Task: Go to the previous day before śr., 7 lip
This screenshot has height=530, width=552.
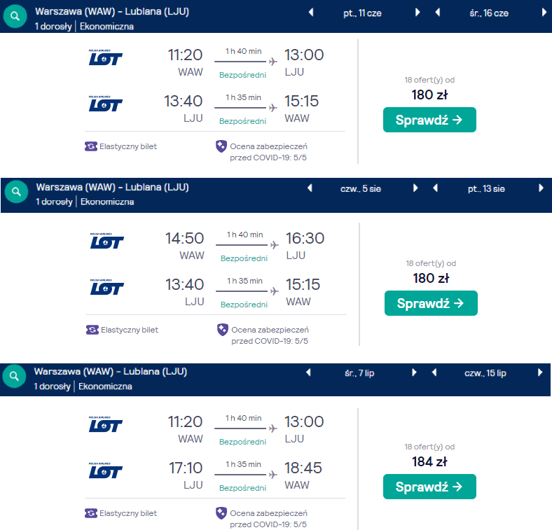Action: point(308,372)
